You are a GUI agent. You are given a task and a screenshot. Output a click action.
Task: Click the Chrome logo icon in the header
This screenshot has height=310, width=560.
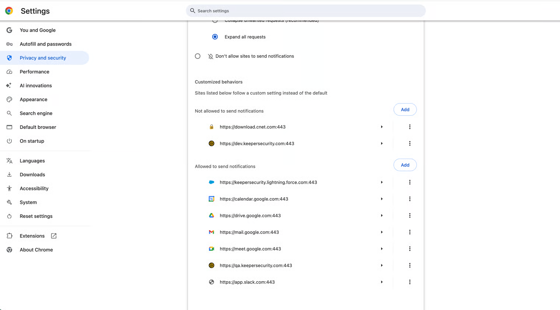tap(9, 11)
